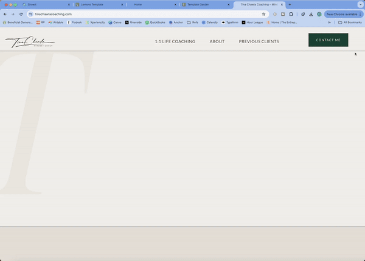Show hidden bookmarks with the double chevron
This screenshot has height=261, width=365.
coord(329,23)
